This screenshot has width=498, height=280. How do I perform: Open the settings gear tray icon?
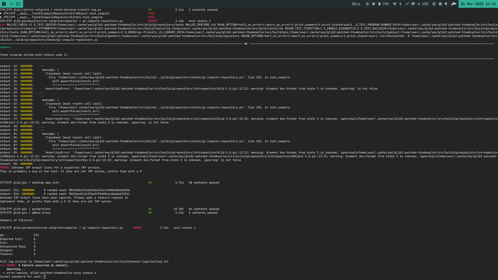point(434,4)
